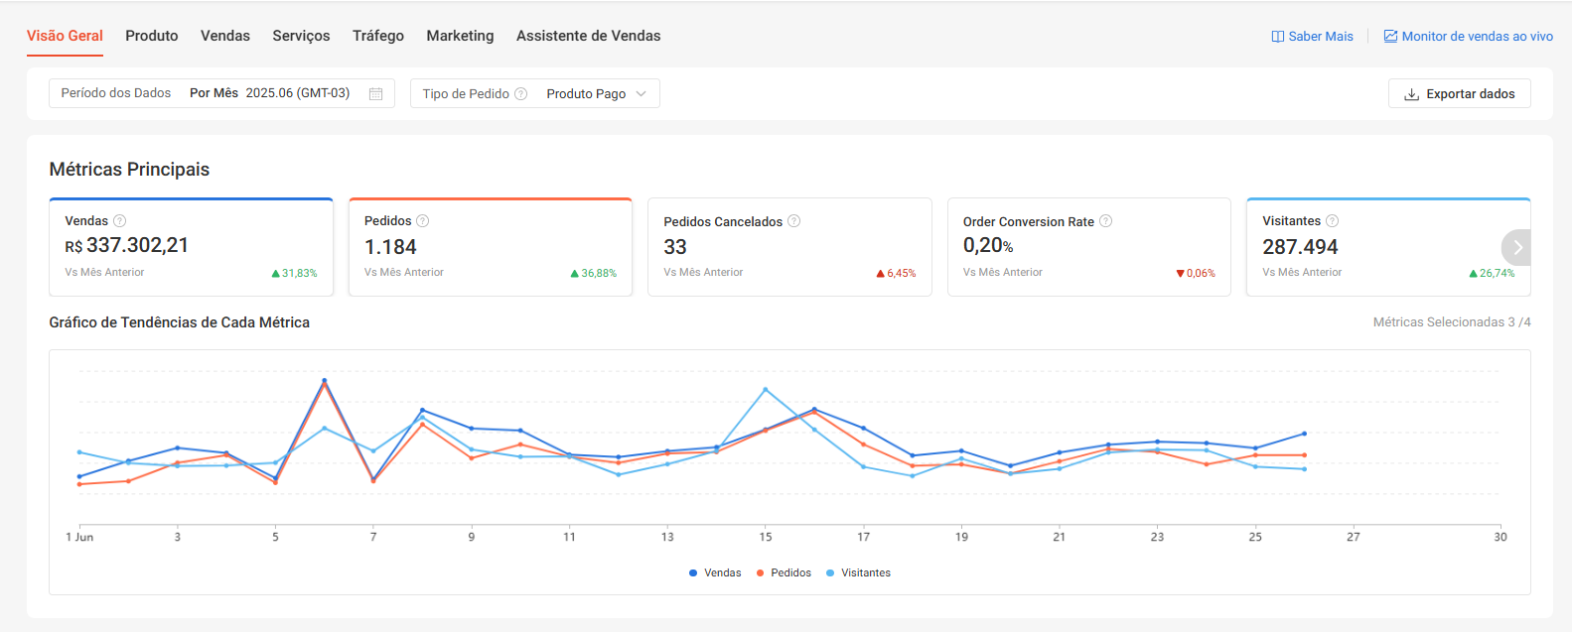Open the Produto Pago order type dropdown
1572x632 pixels.
coord(596,93)
